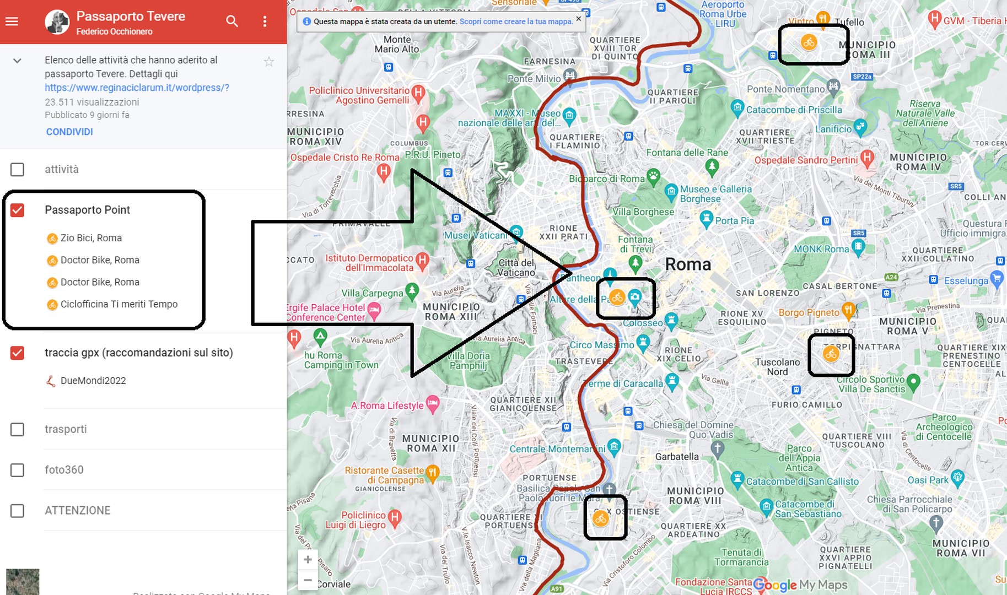Click Borgo Pigneto restaurant marker
The image size is (1007, 595).
(x=849, y=311)
